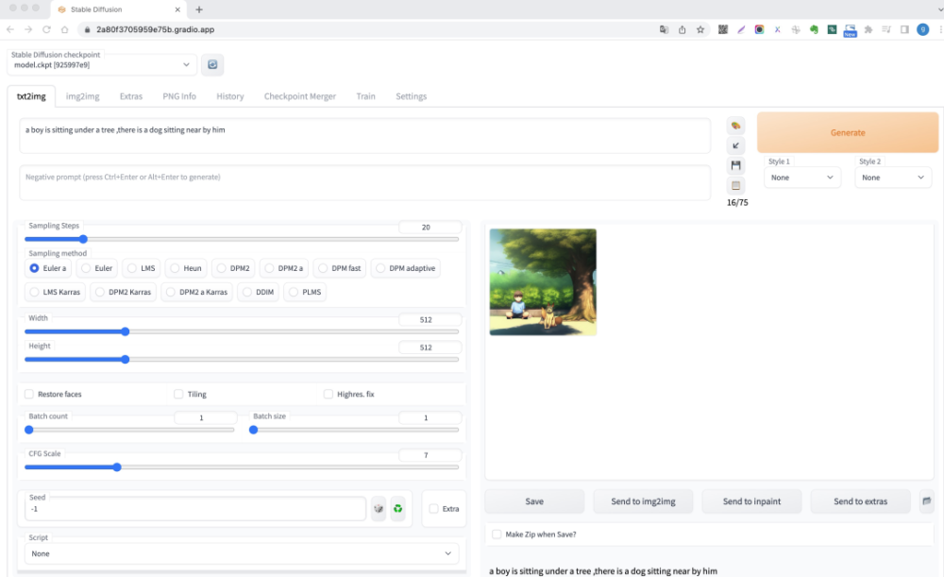Click the CFG Scale slider handle
The height and width of the screenshot is (577, 944).
point(117,467)
